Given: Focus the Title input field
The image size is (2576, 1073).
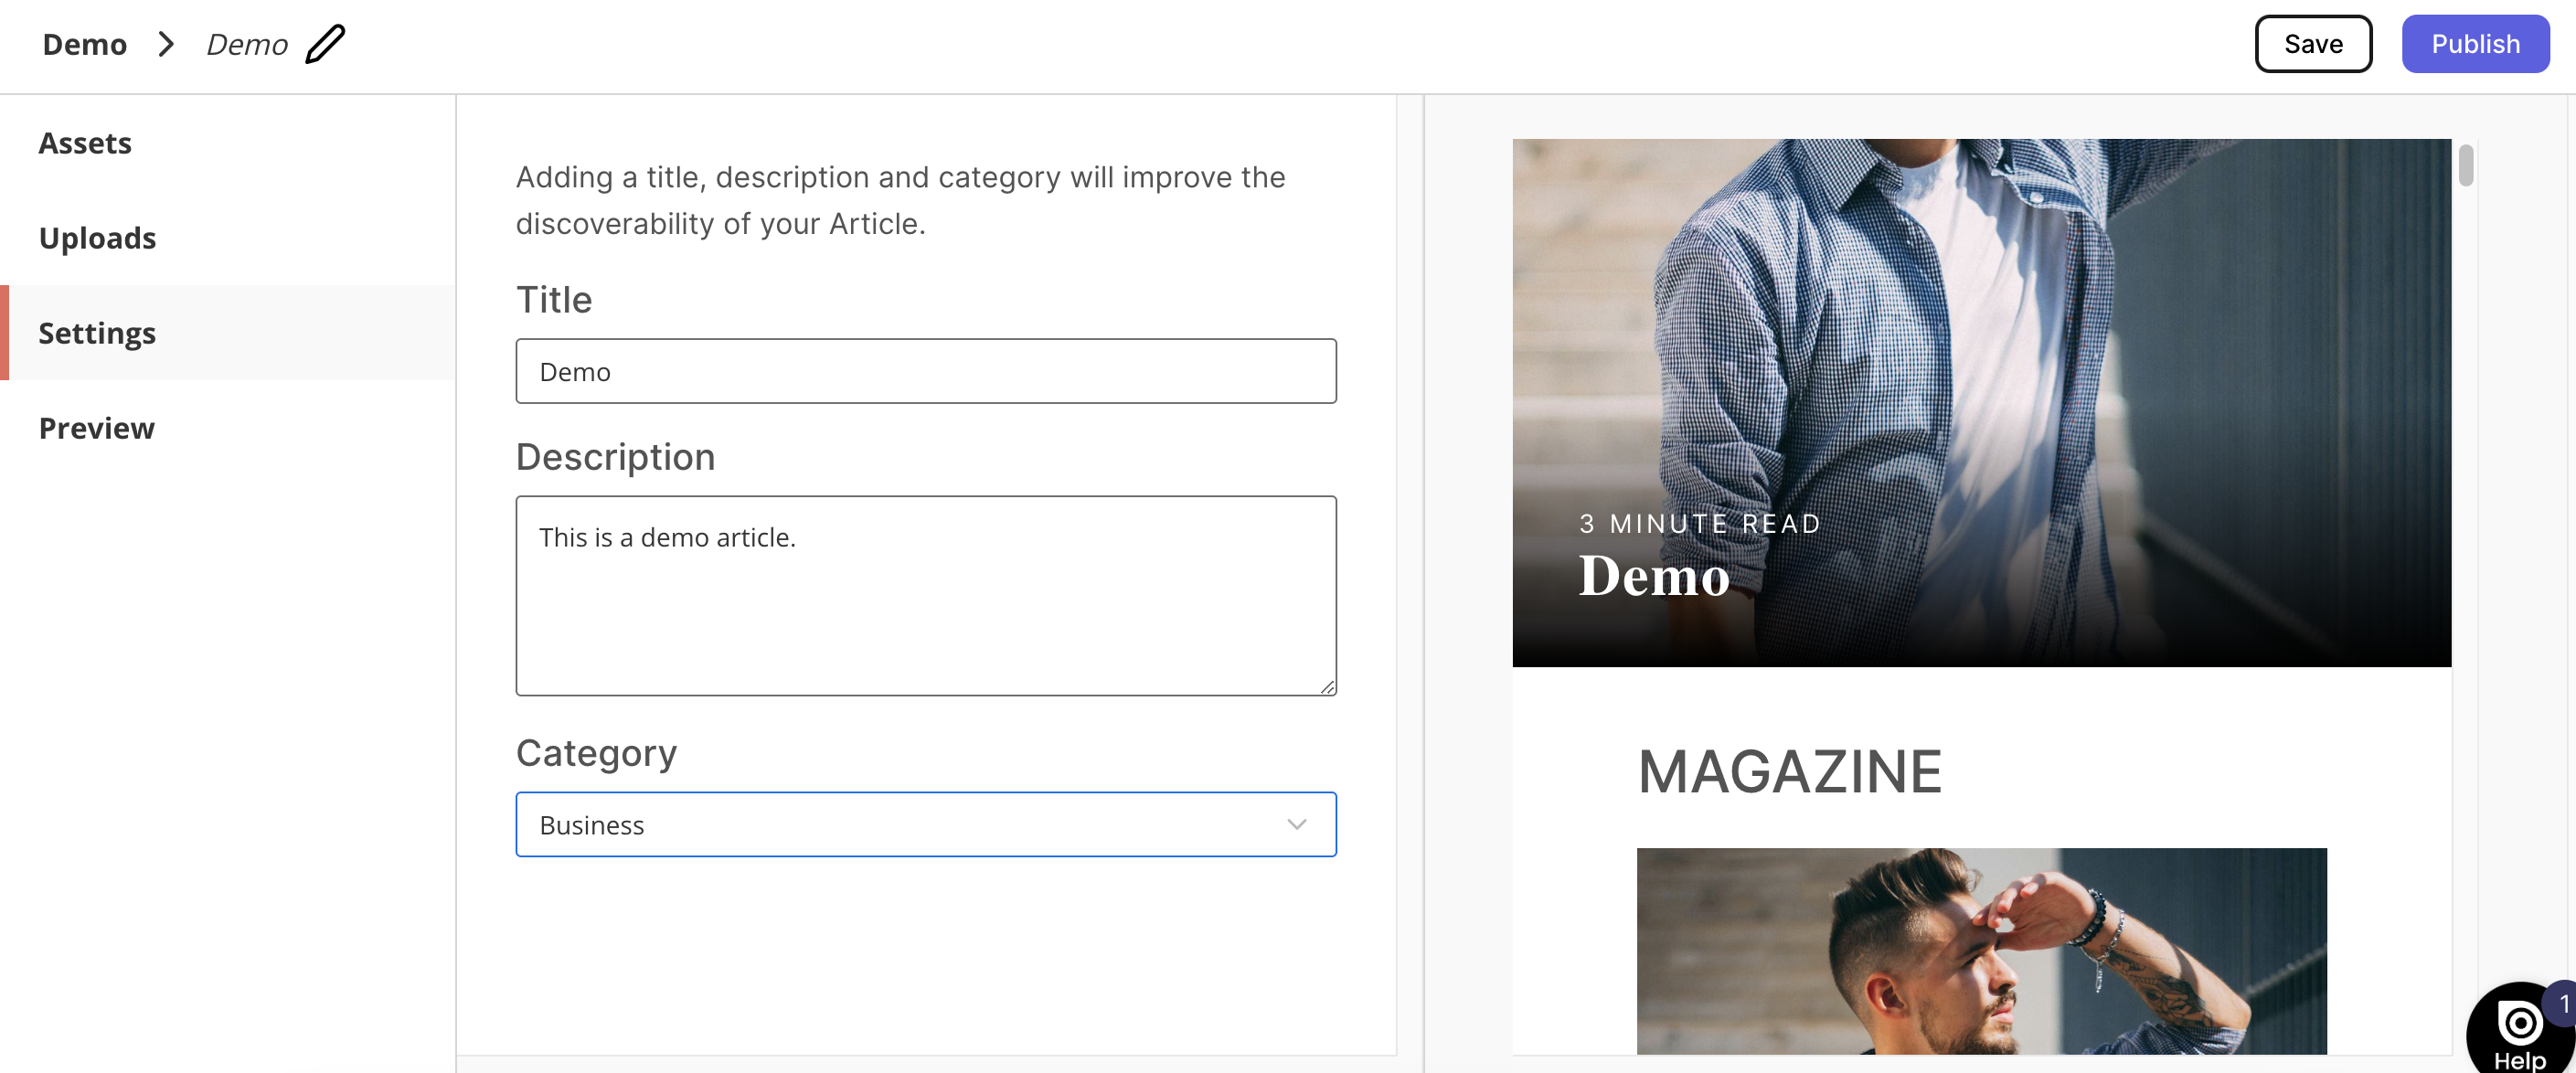Looking at the screenshot, I should (925, 371).
